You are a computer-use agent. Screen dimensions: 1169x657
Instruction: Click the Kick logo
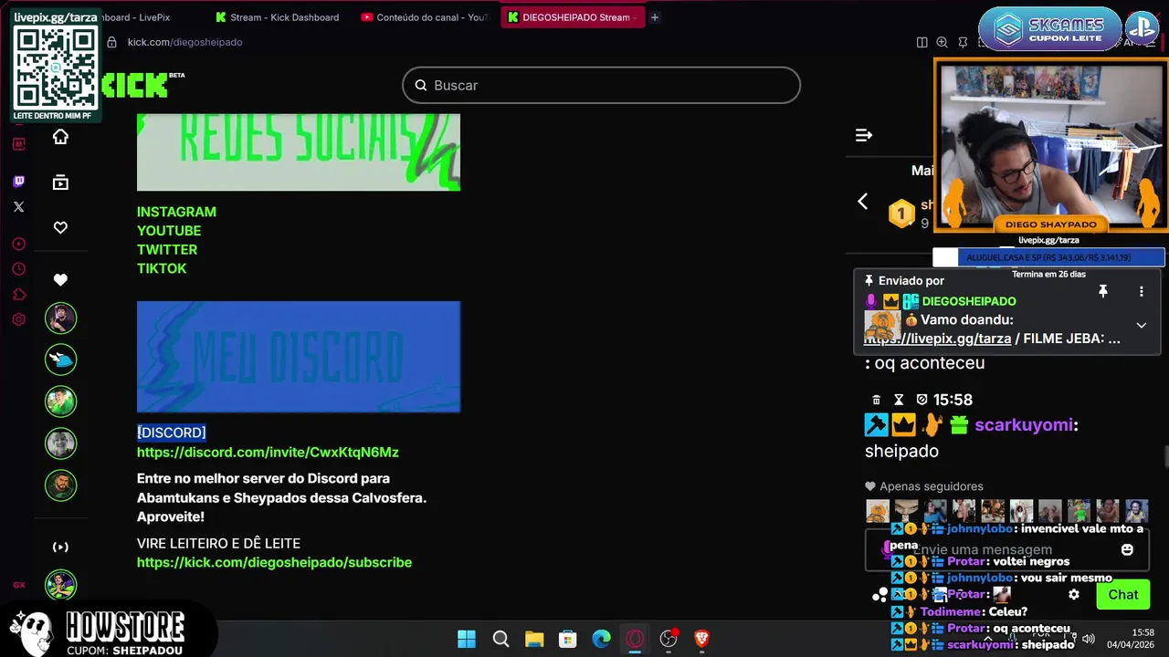(x=137, y=85)
